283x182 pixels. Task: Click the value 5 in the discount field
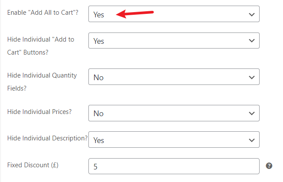coord(95,166)
